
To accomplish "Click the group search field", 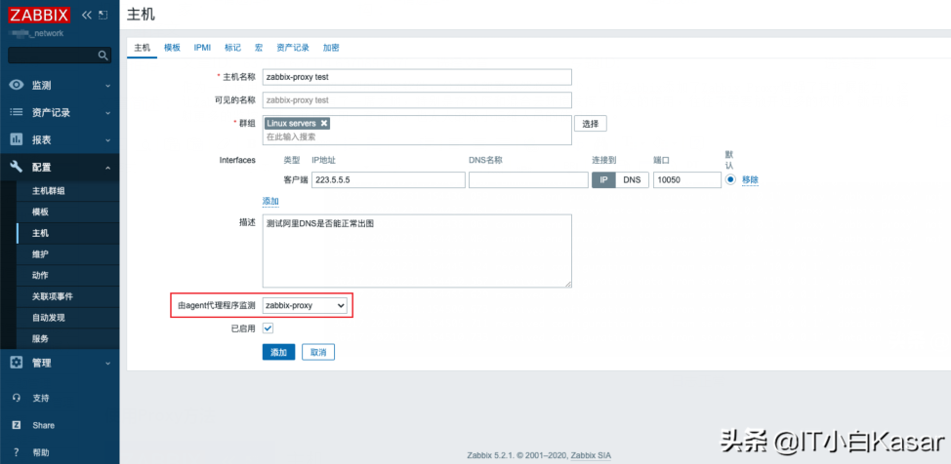I will tap(417, 136).
